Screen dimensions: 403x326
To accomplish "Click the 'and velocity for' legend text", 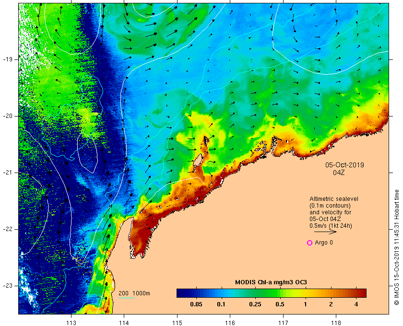I will coord(330,212).
